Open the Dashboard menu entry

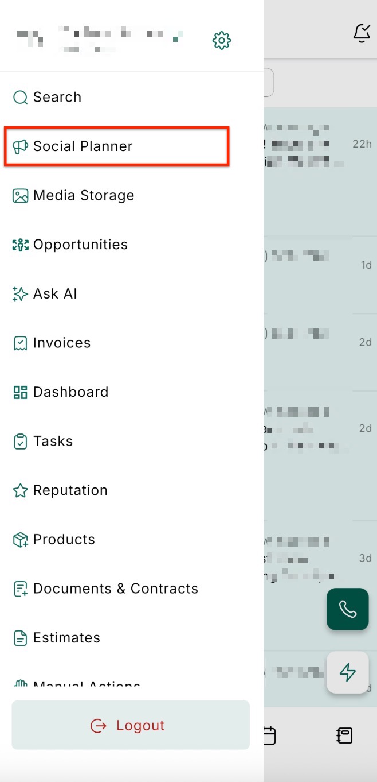coord(70,392)
